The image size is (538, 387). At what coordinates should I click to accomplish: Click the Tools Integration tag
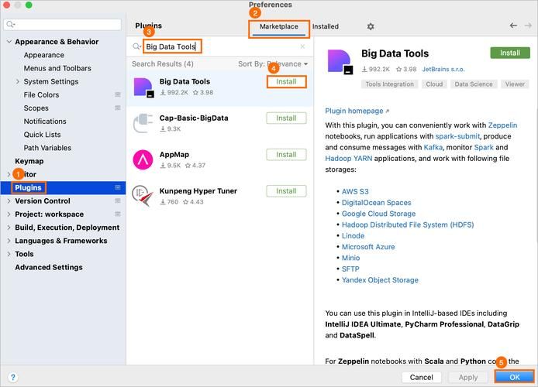coord(389,84)
